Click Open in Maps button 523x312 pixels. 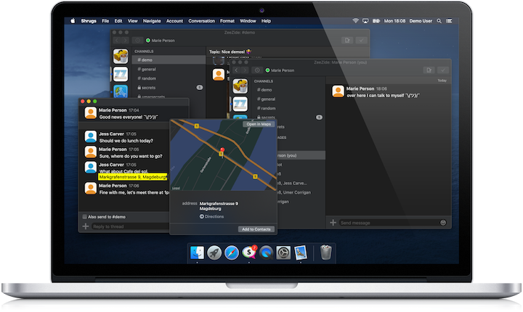click(x=259, y=124)
